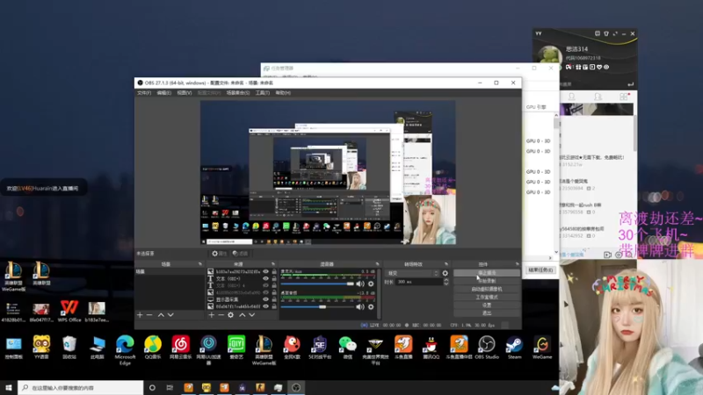Move the source up in the sources list
Viewport: 703px width, 395px height.
pyautogui.click(x=243, y=315)
